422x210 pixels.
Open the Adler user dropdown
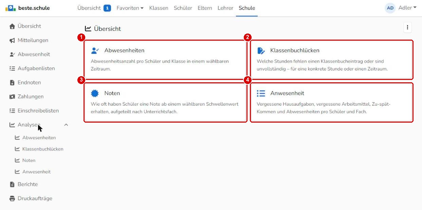[407, 8]
